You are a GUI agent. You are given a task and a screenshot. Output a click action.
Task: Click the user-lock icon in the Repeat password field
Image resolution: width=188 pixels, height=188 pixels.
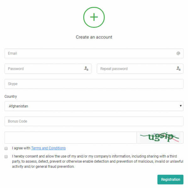[178, 68]
